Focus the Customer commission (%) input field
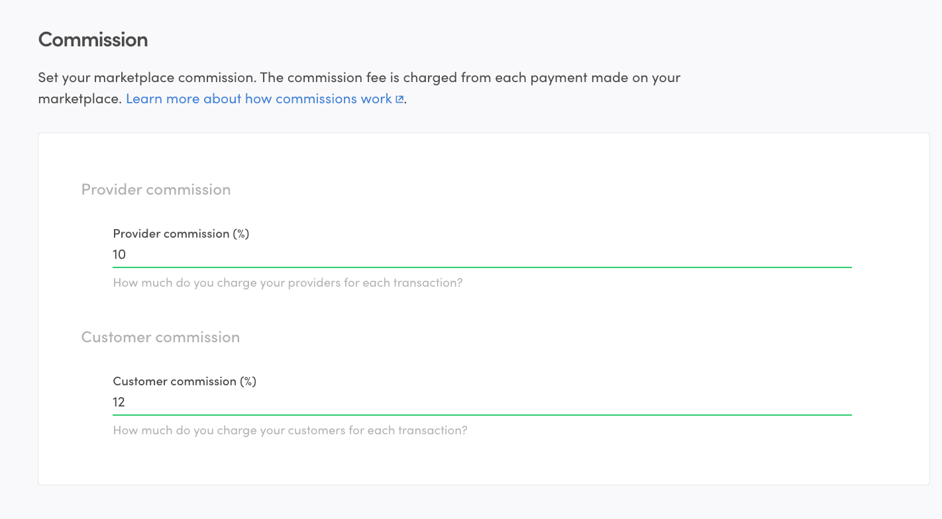This screenshot has height=519, width=942. pos(482,402)
